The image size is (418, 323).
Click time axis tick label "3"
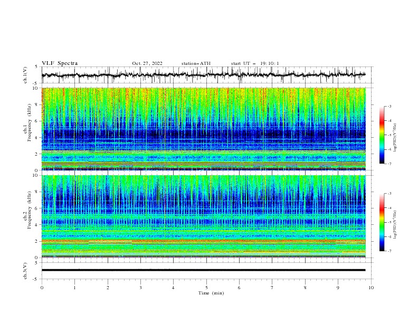tap(140, 288)
